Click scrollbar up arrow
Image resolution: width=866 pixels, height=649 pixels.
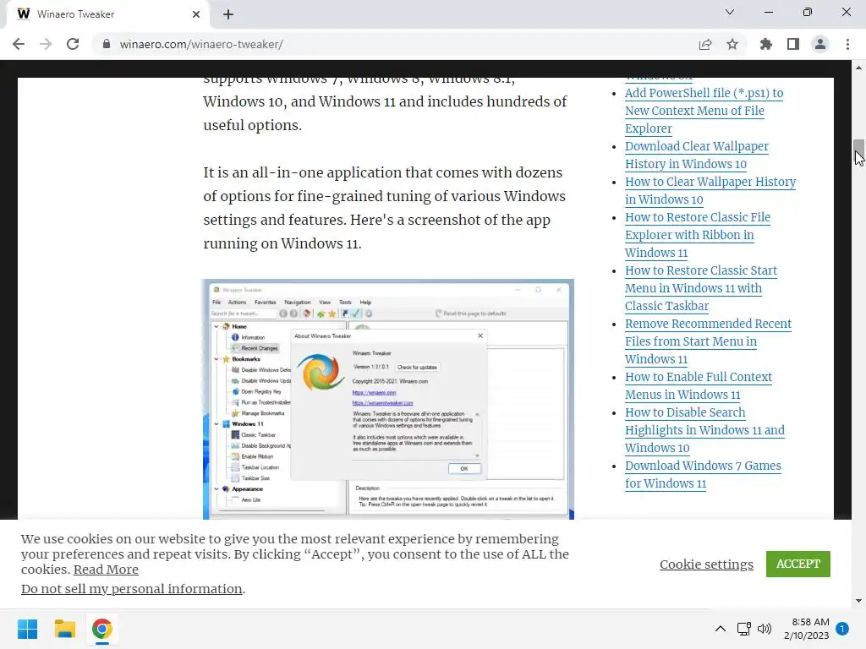858,68
